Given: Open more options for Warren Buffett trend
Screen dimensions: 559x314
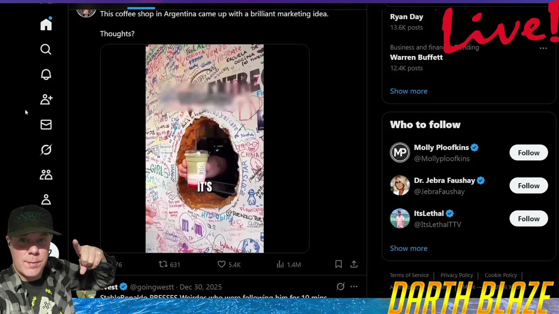Looking at the screenshot, I should pos(543,48).
